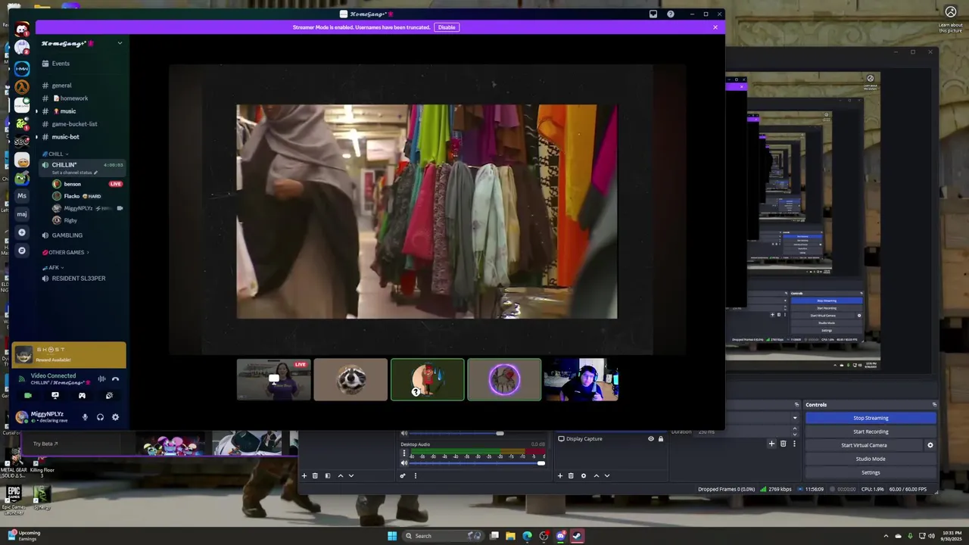Mute microphone in Discord user panel
This screenshot has width=969, height=545.
point(85,417)
